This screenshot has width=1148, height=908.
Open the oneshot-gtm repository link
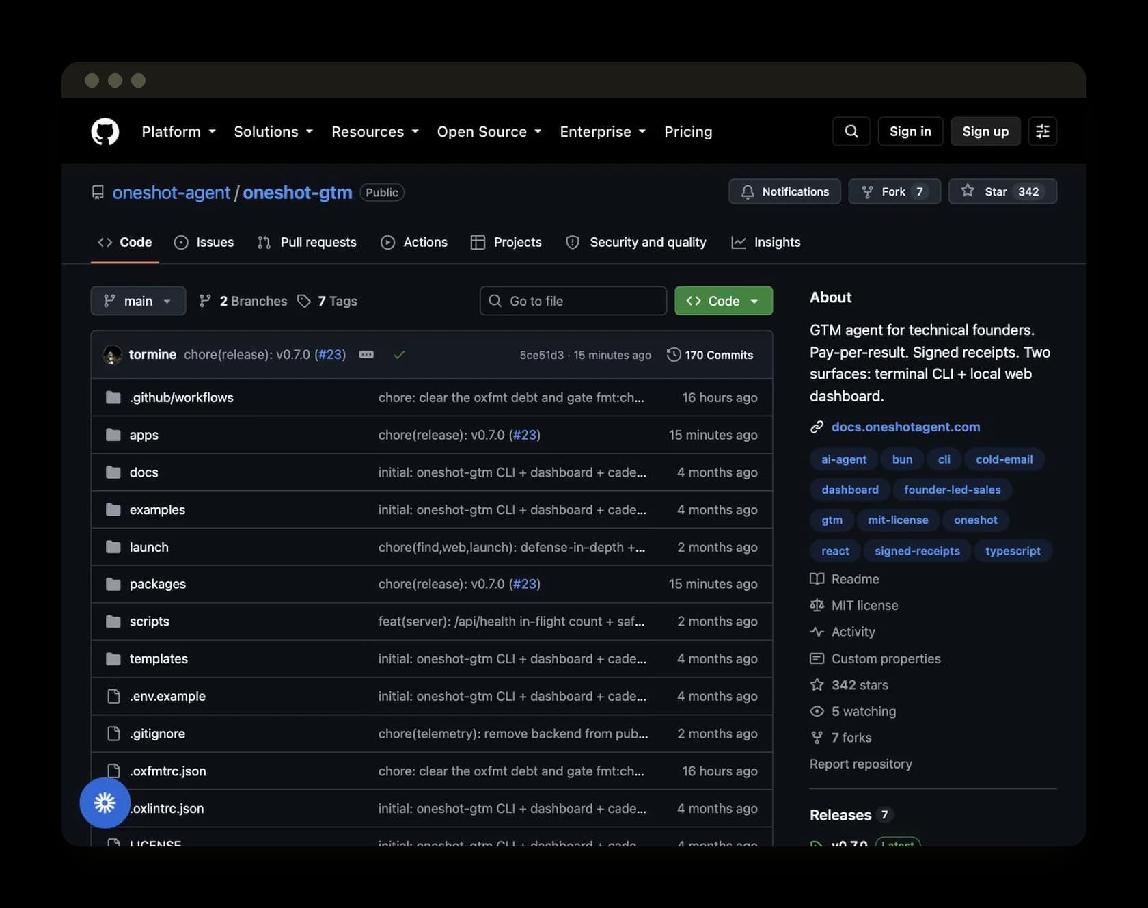coord(297,193)
